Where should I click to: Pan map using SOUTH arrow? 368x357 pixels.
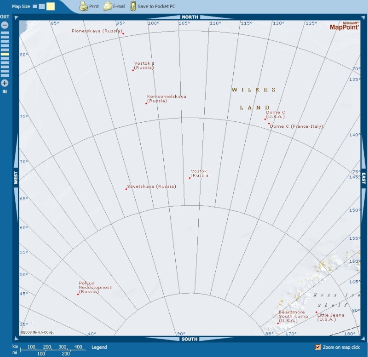[190, 339]
